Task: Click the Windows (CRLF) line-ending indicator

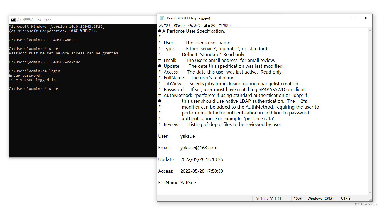Action: pyautogui.click(x=321, y=198)
